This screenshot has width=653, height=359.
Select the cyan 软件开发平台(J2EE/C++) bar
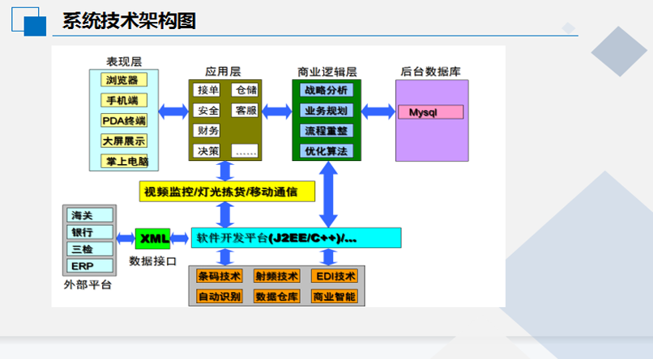click(296, 238)
